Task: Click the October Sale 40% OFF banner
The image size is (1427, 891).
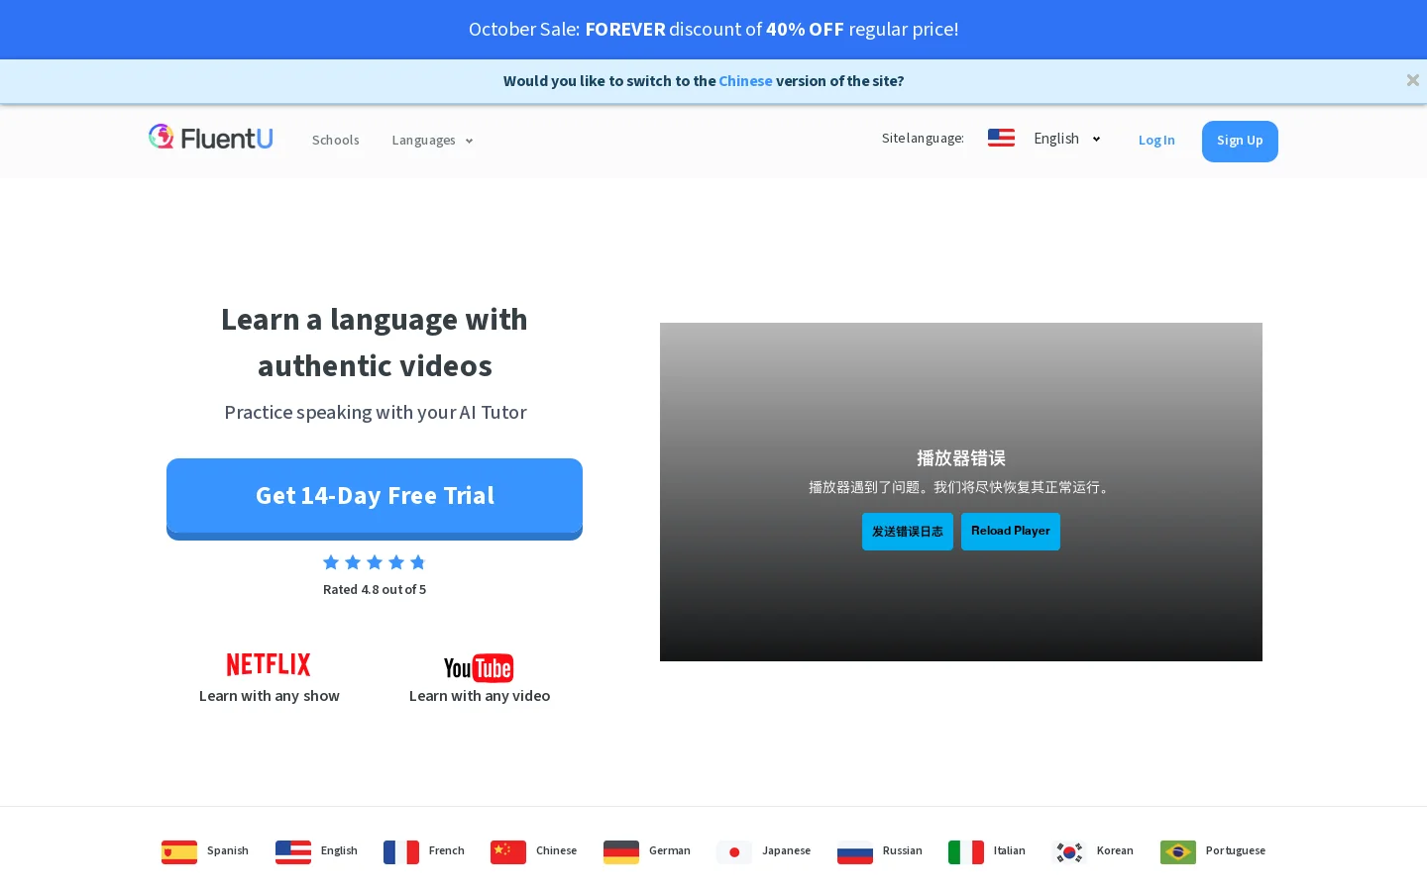Action: 713,30
